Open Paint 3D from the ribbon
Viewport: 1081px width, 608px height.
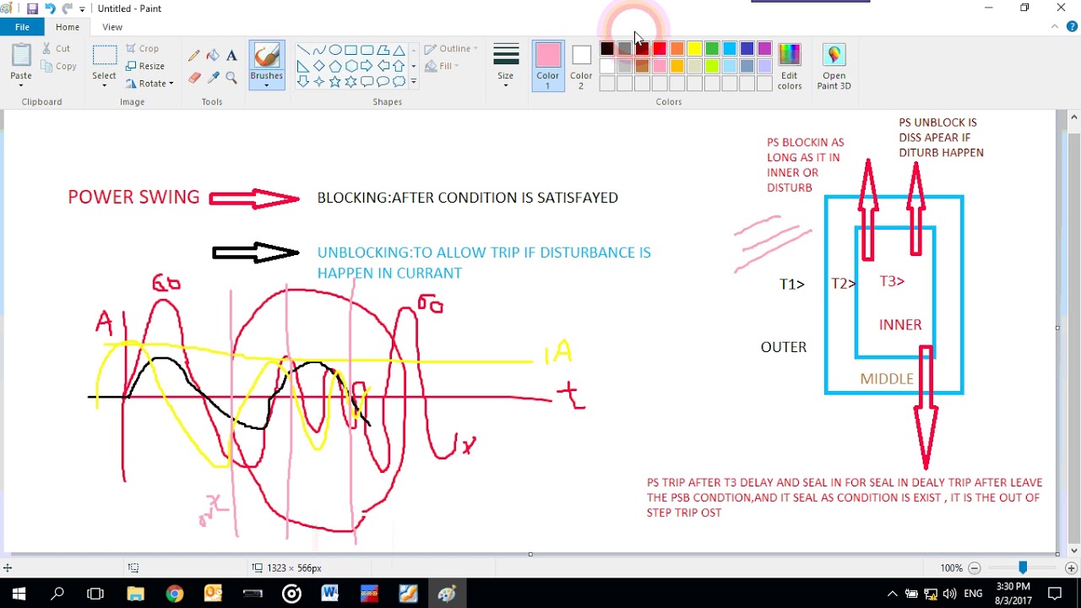pos(834,67)
